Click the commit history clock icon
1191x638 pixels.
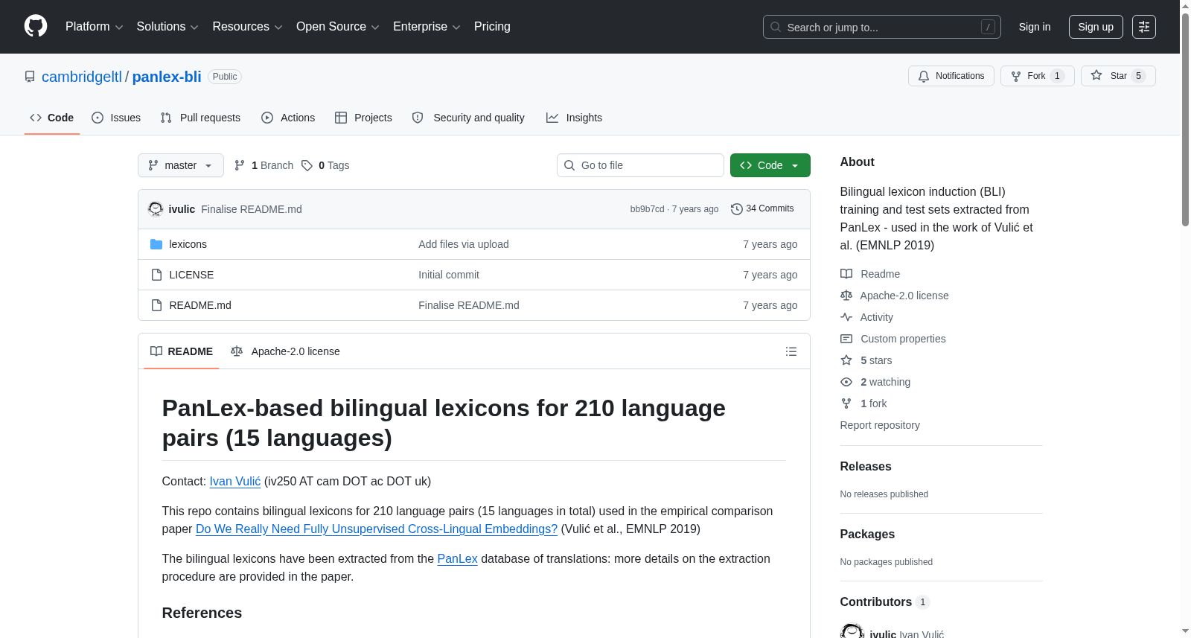737,209
